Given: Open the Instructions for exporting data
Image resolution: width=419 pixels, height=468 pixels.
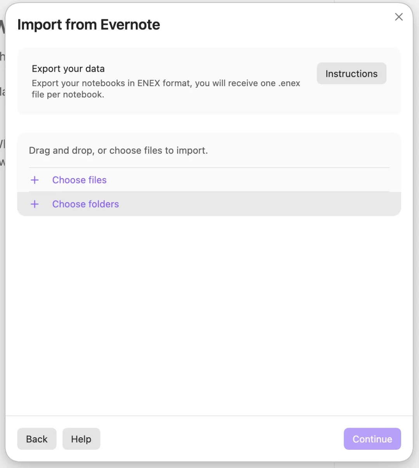Looking at the screenshot, I should pyautogui.click(x=351, y=73).
